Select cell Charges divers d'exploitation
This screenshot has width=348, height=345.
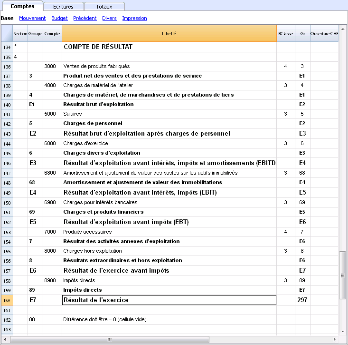(169, 153)
